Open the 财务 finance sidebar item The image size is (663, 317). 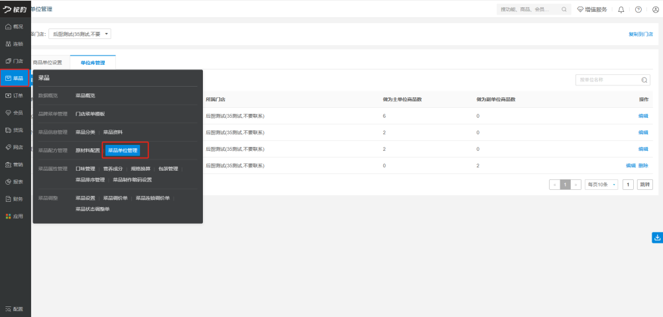click(x=15, y=199)
